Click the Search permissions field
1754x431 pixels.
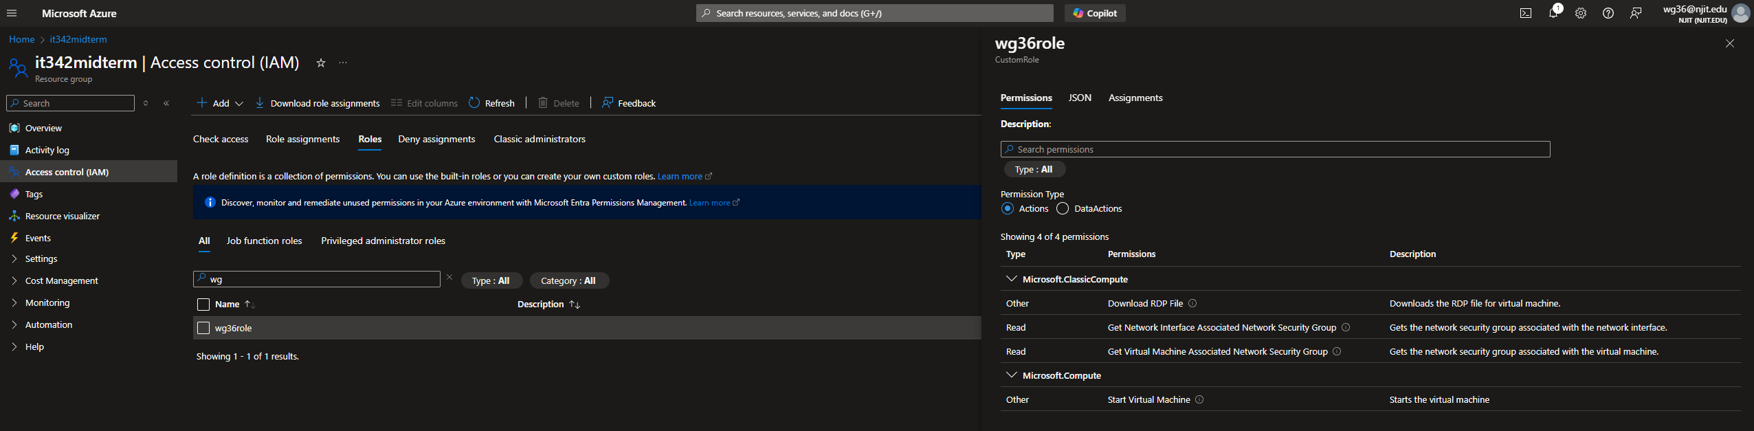[x=1275, y=149]
